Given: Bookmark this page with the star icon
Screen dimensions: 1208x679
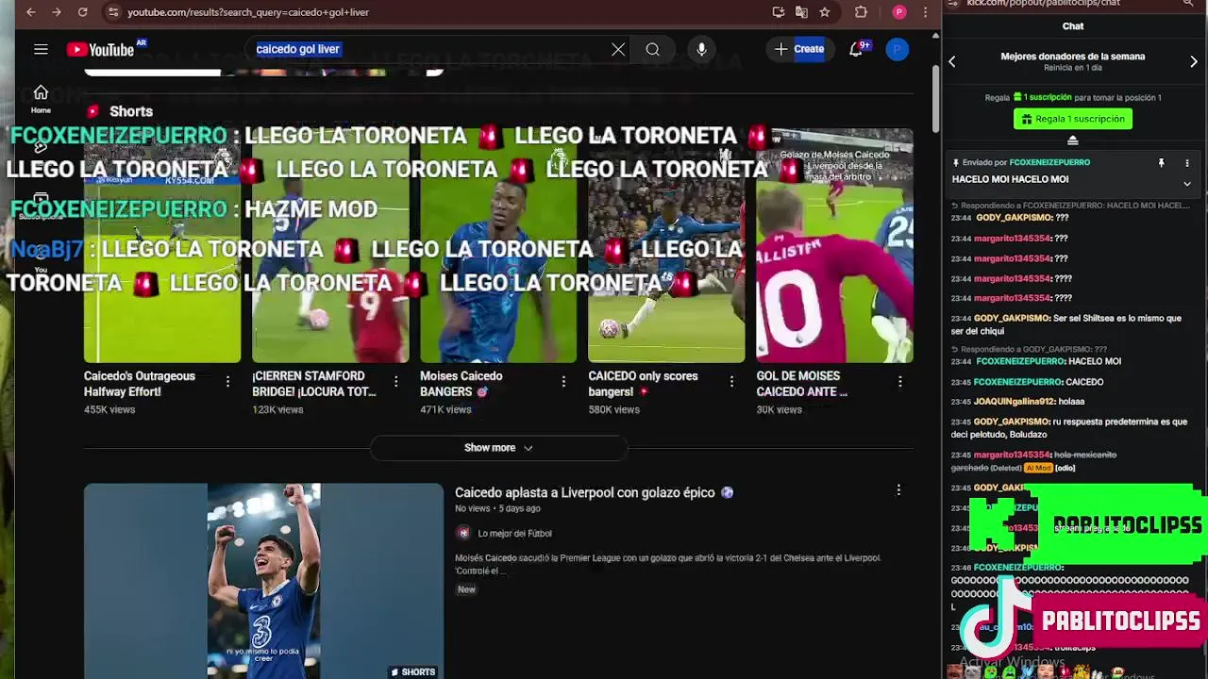Looking at the screenshot, I should pos(825,12).
